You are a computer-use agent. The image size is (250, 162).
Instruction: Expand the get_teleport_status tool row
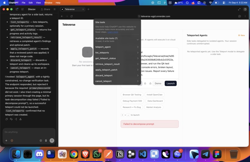tap(117, 58)
